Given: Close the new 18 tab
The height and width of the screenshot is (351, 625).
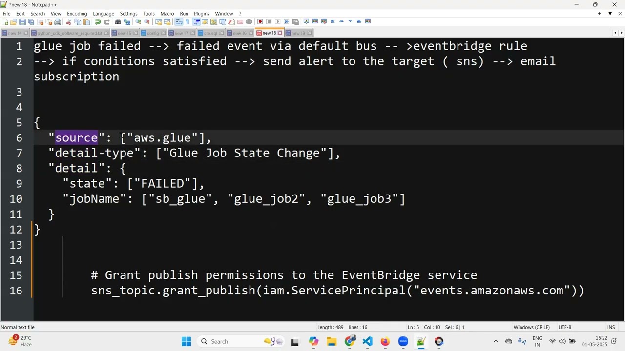Looking at the screenshot, I should click(280, 33).
